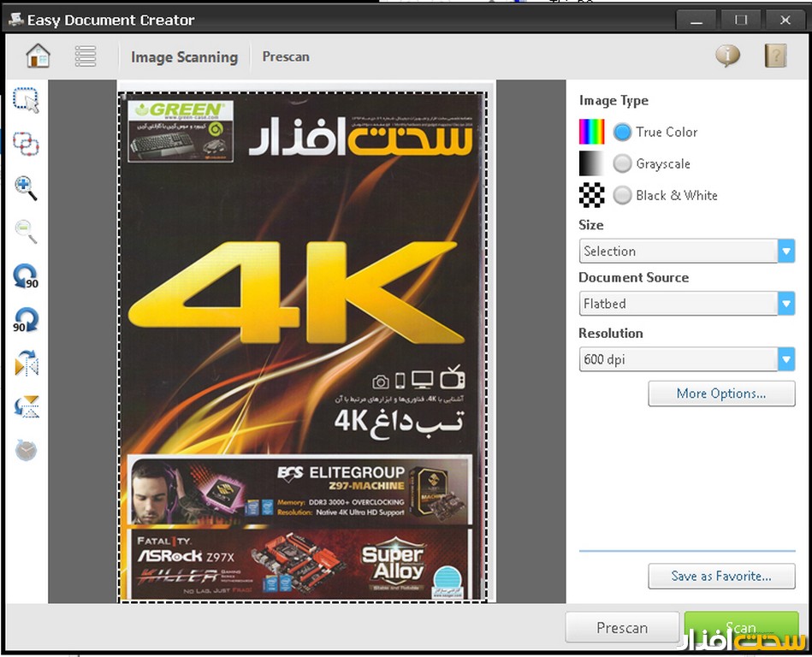This screenshot has height=657, width=812.
Task: Click the scanned magazine preview image
Action: pyautogui.click(x=303, y=346)
